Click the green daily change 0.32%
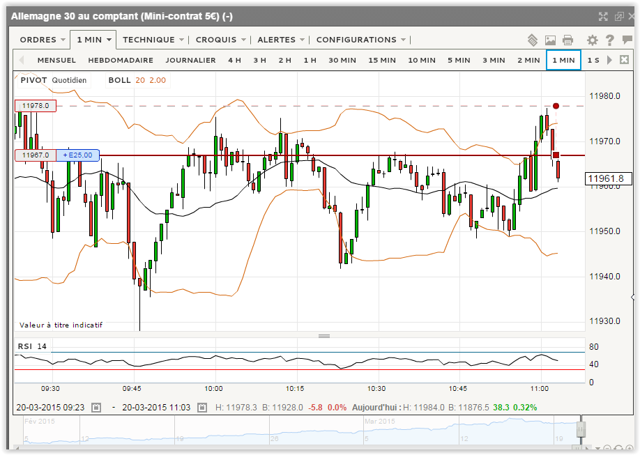This screenshot has height=455, width=640. pos(525,407)
